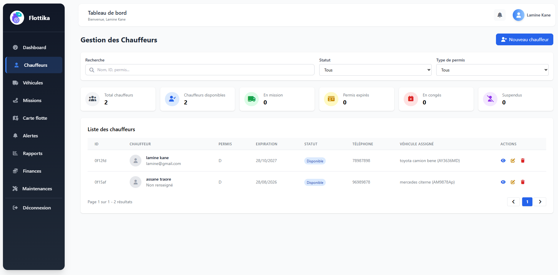Navigate to Missions in the sidebar
Viewport: 558px width, 275px height.
click(x=32, y=101)
